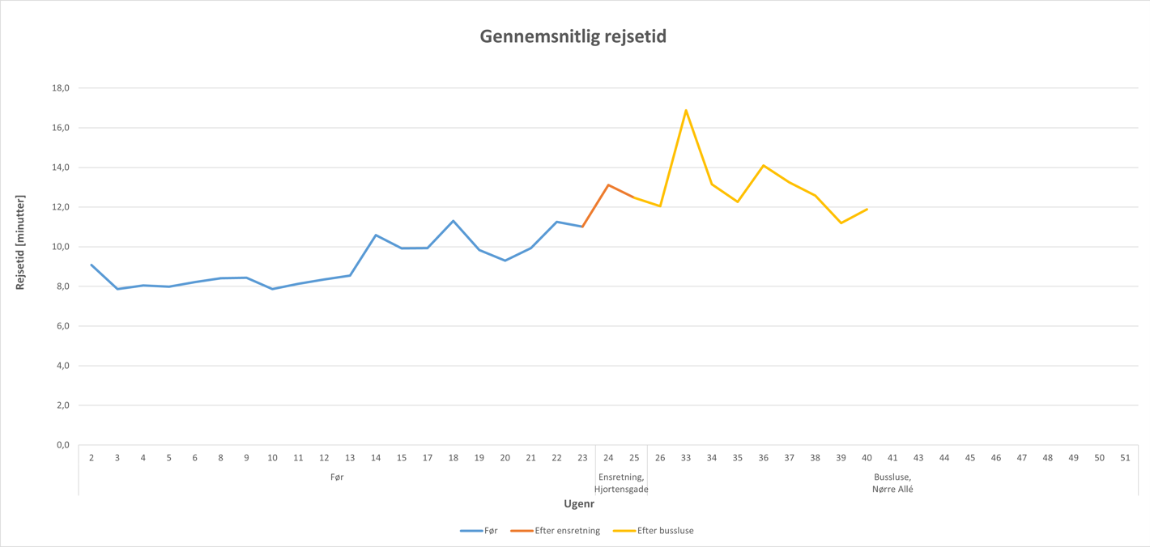Screen dimensions: 1150x547
Task: Click the chart title Gennemsnitlig rejsetid
Action: click(573, 36)
